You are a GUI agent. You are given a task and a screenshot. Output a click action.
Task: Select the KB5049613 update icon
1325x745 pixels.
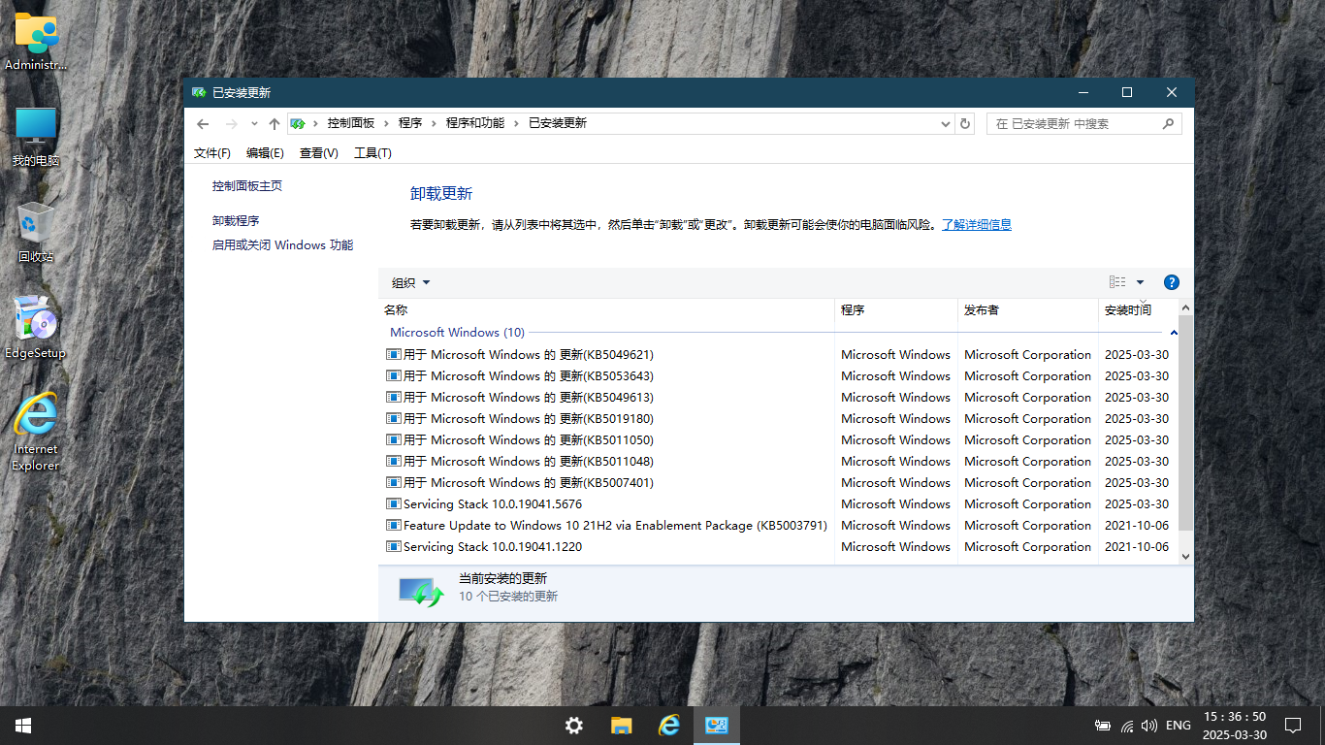coord(394,398)
